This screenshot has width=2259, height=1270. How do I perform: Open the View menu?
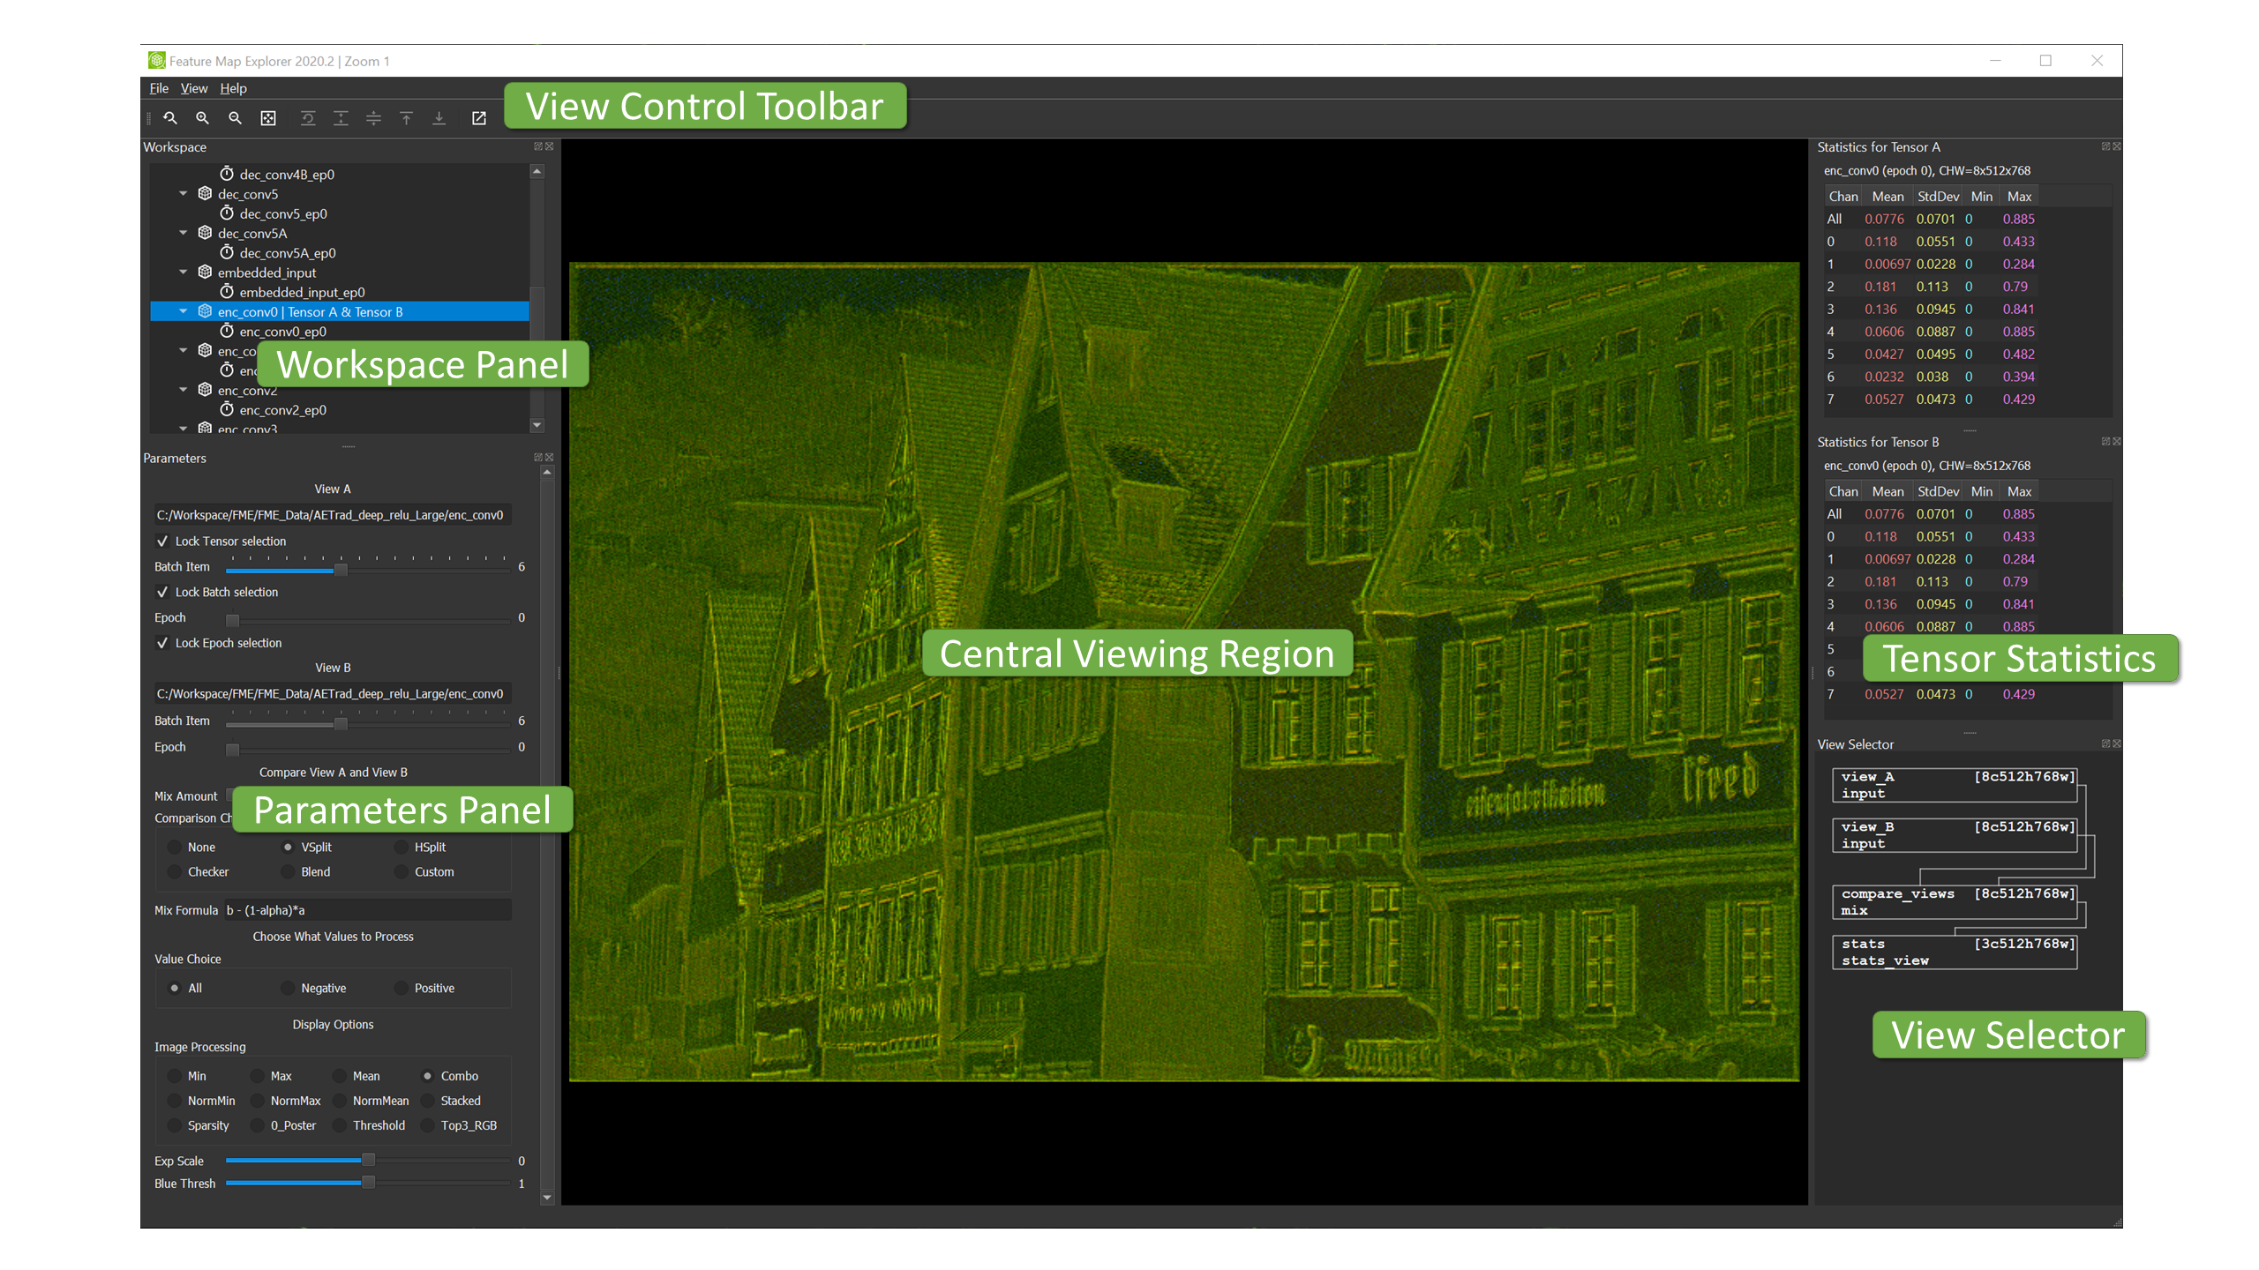tap(193, 88)
